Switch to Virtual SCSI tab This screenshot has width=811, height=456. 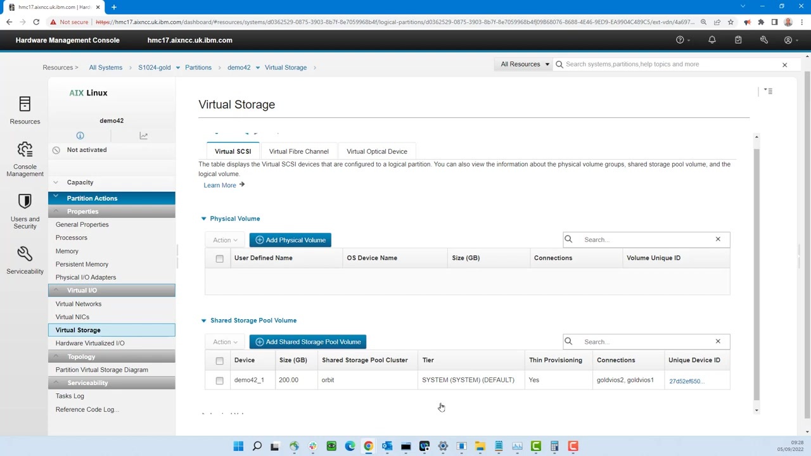pos(233,151)
